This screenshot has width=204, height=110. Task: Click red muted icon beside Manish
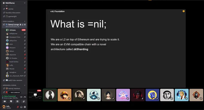point(25,69)
